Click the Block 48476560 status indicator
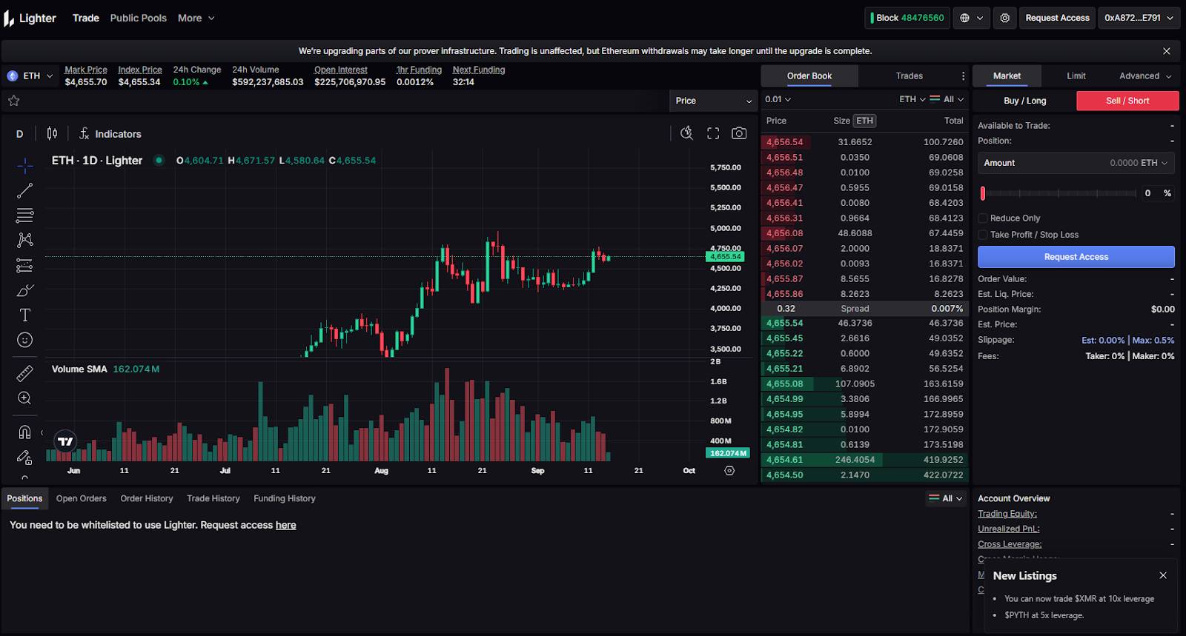1186x636 pixels. pyautogui.click(x=907, y=18)
